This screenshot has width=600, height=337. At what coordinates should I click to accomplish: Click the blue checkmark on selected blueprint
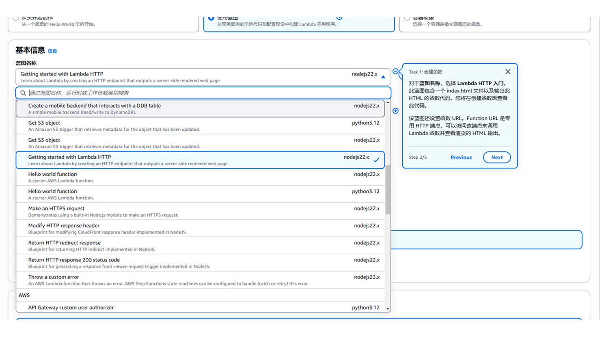click(376, 160)
